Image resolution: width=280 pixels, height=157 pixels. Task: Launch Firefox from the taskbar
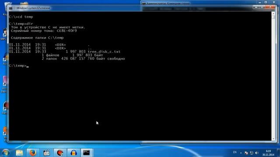33,153
